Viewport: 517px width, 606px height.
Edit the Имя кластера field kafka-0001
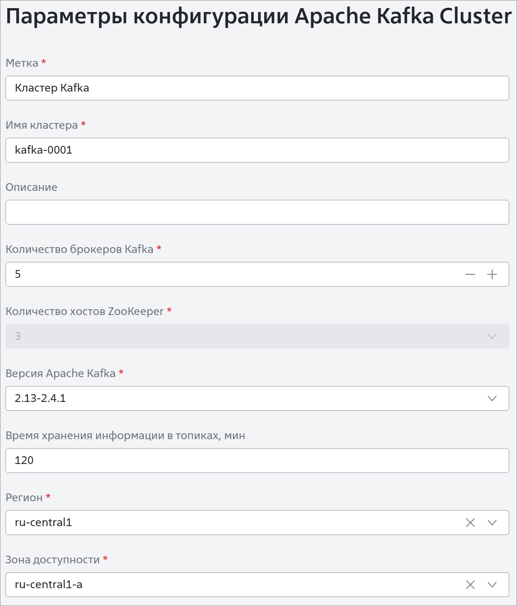tap(257, 150)
